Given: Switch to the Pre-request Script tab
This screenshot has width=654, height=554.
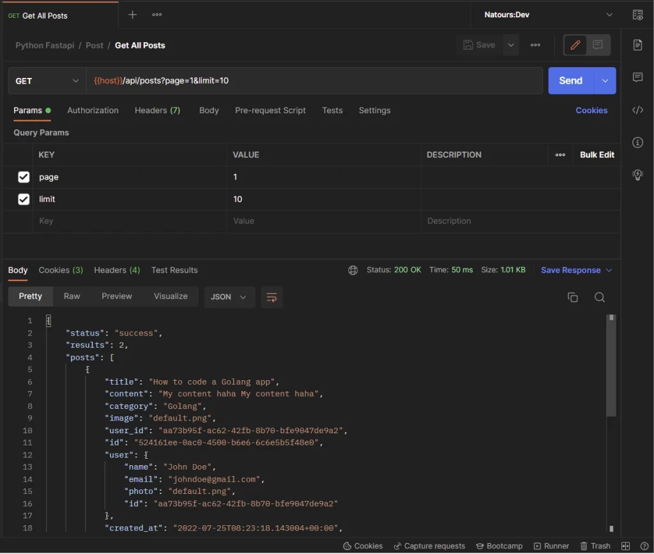Looking at the screenshot, I should pos(270,111).
